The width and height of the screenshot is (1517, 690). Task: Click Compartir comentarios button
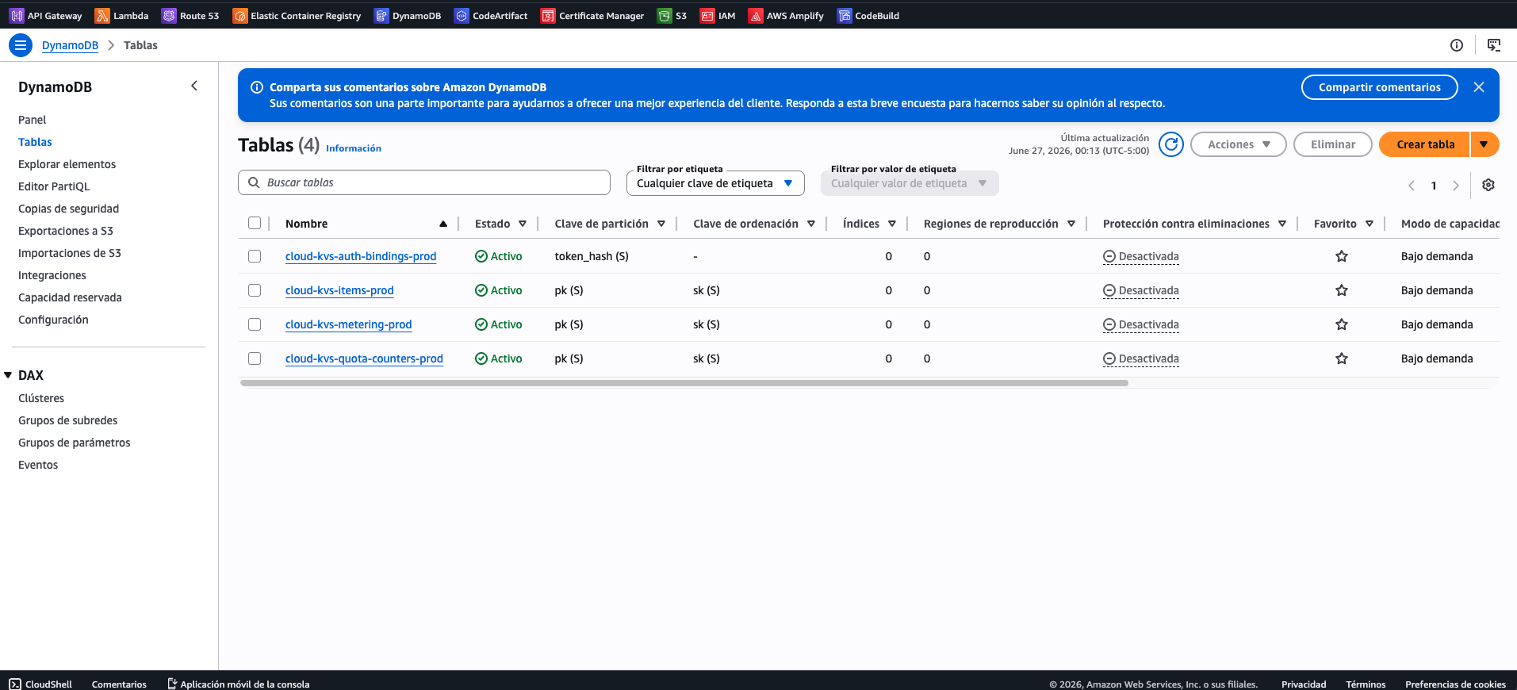point(1379,87)
